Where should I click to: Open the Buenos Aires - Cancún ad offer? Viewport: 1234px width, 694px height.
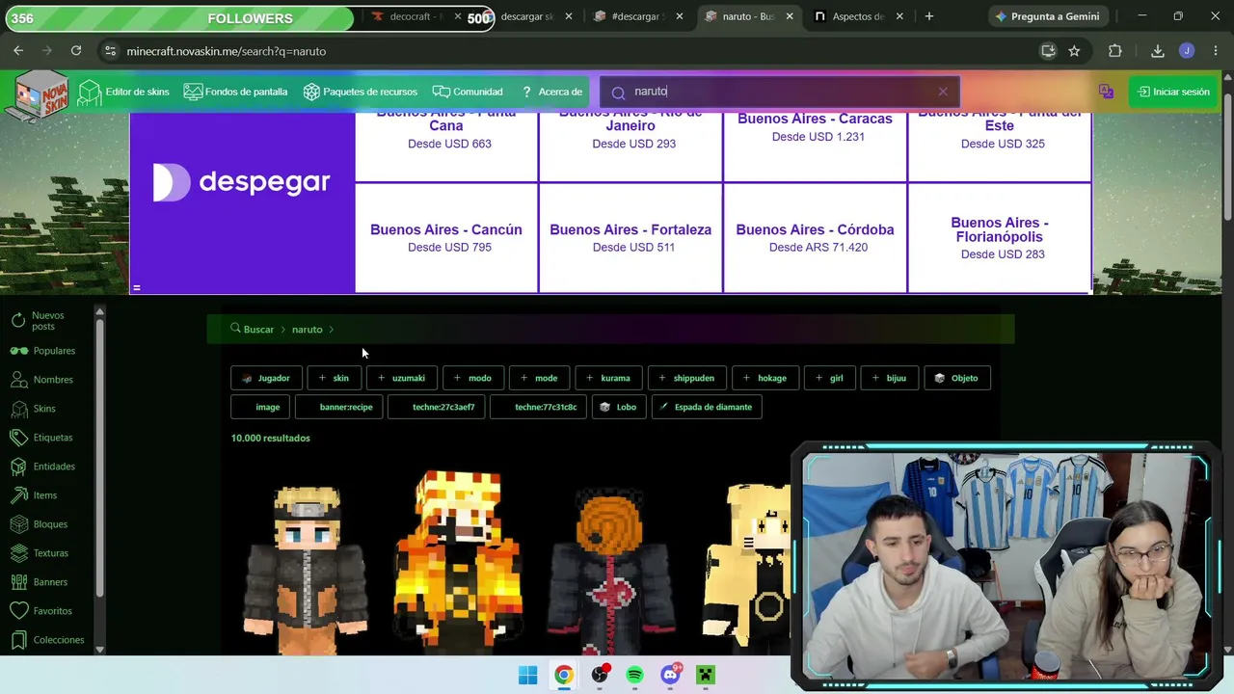coord(446,237)
